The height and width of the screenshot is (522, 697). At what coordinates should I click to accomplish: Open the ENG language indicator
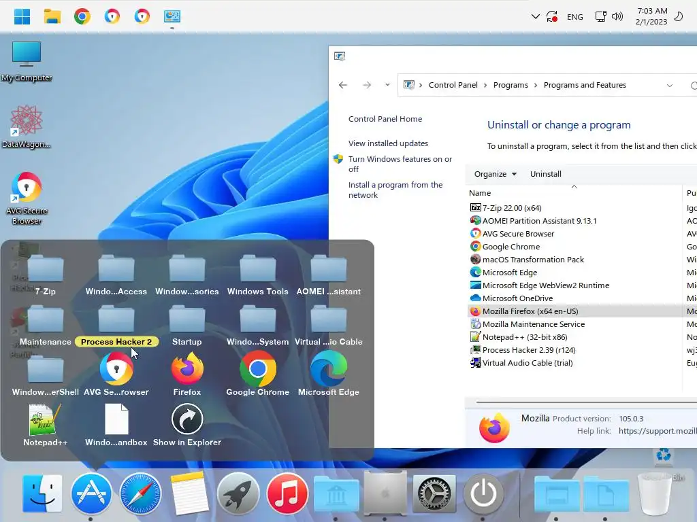574,17
